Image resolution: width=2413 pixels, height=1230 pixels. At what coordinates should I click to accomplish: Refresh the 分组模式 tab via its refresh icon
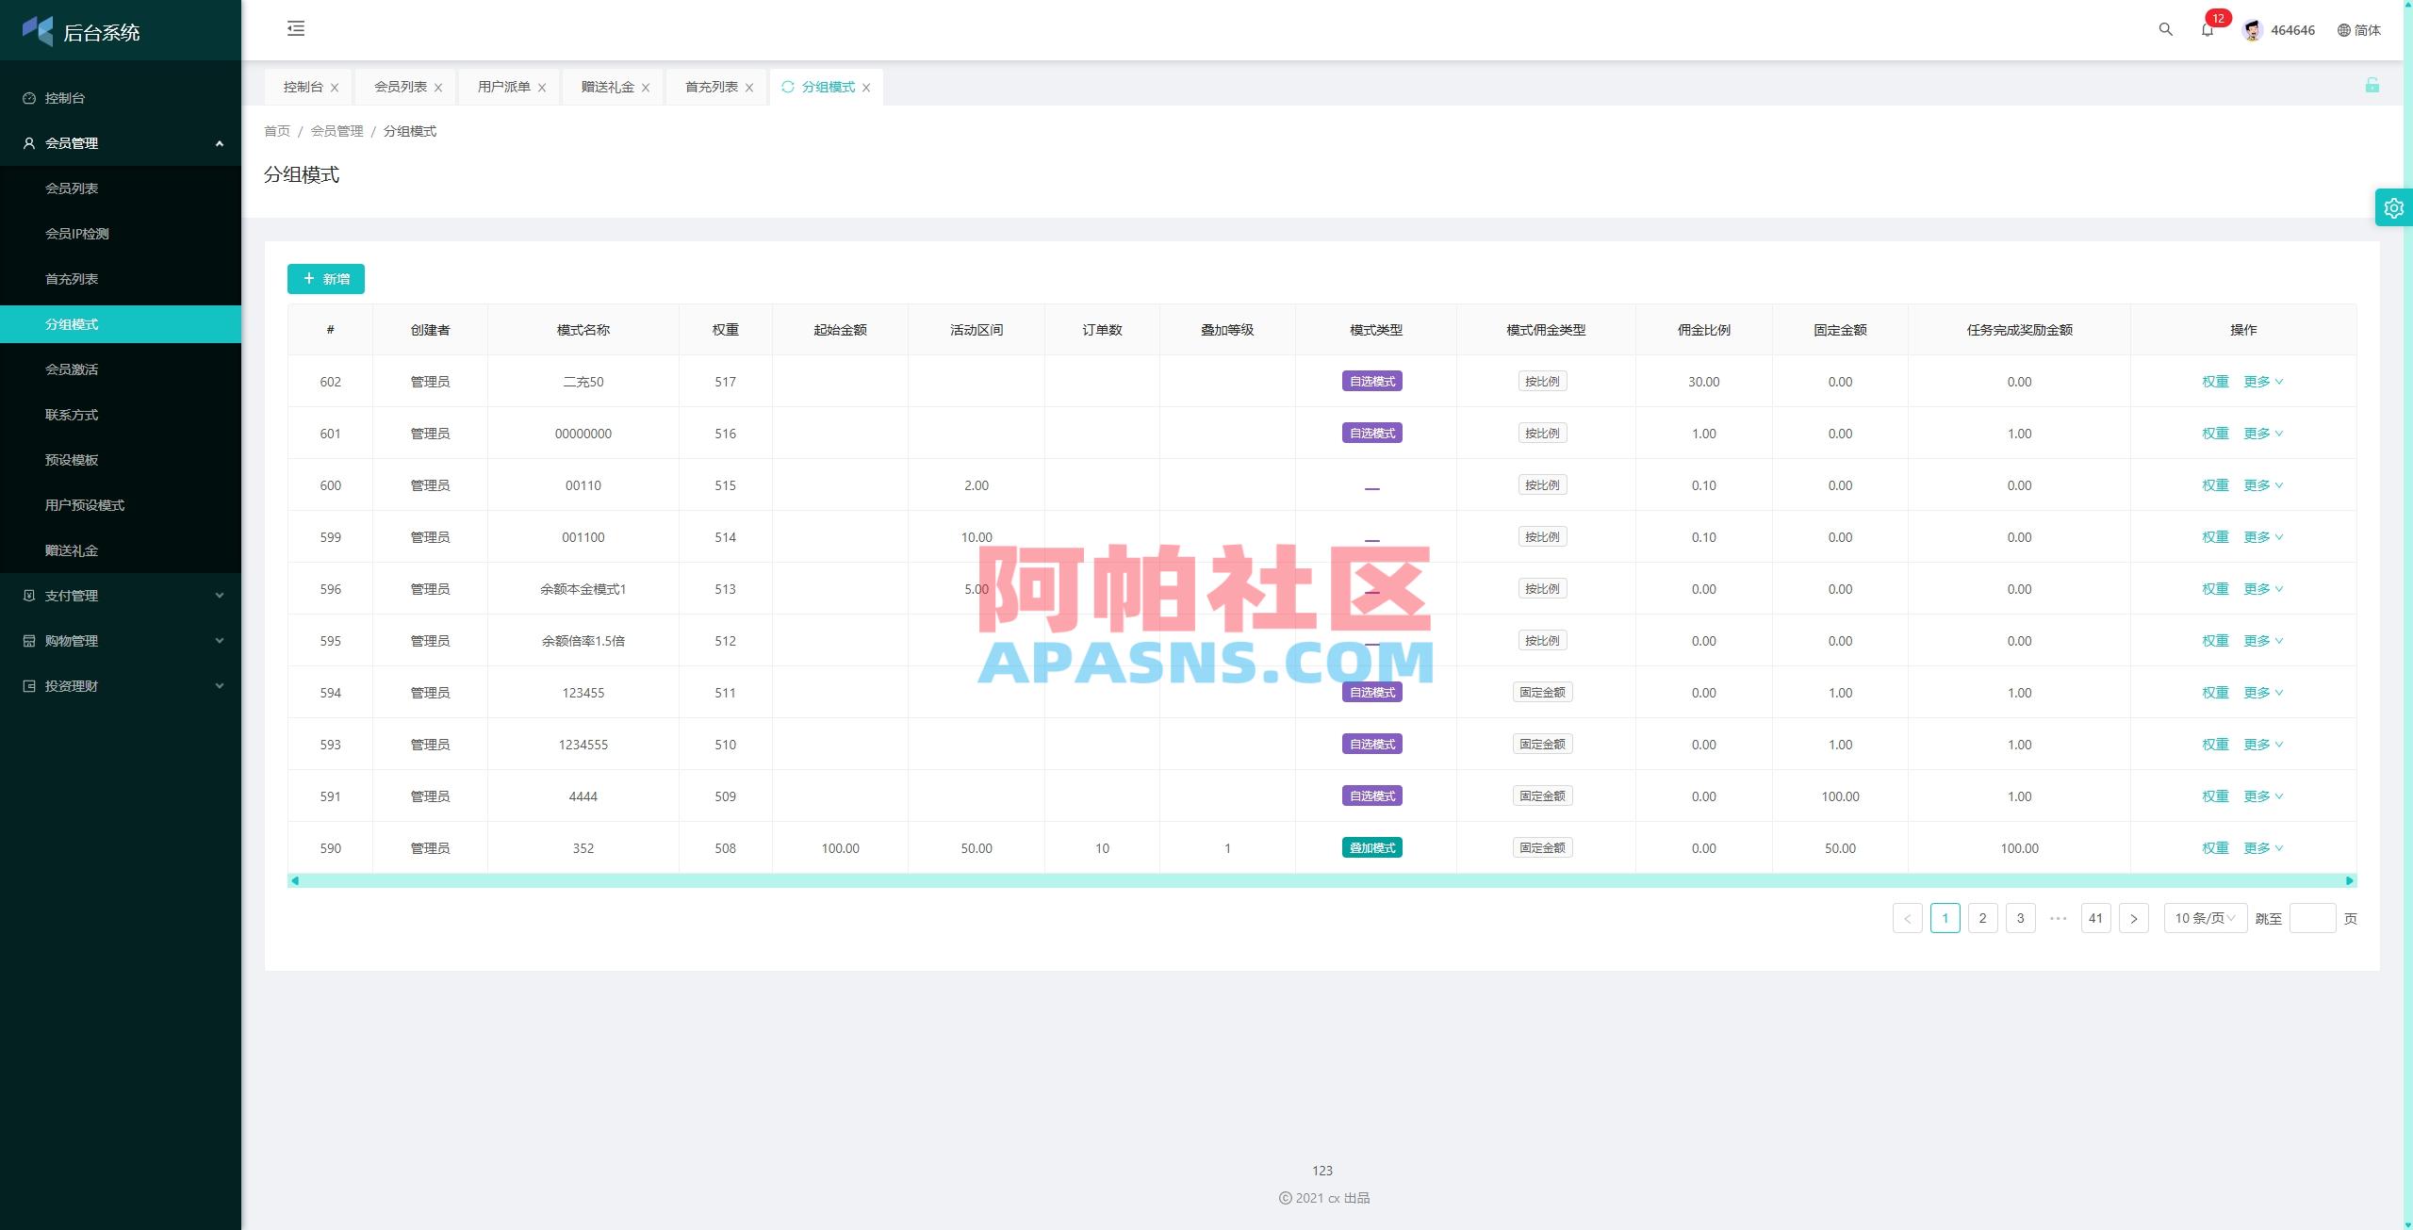(788, 87)
